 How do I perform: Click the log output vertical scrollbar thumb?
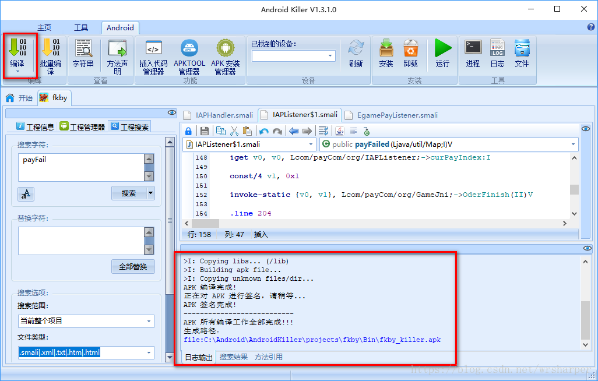(585, 320)
